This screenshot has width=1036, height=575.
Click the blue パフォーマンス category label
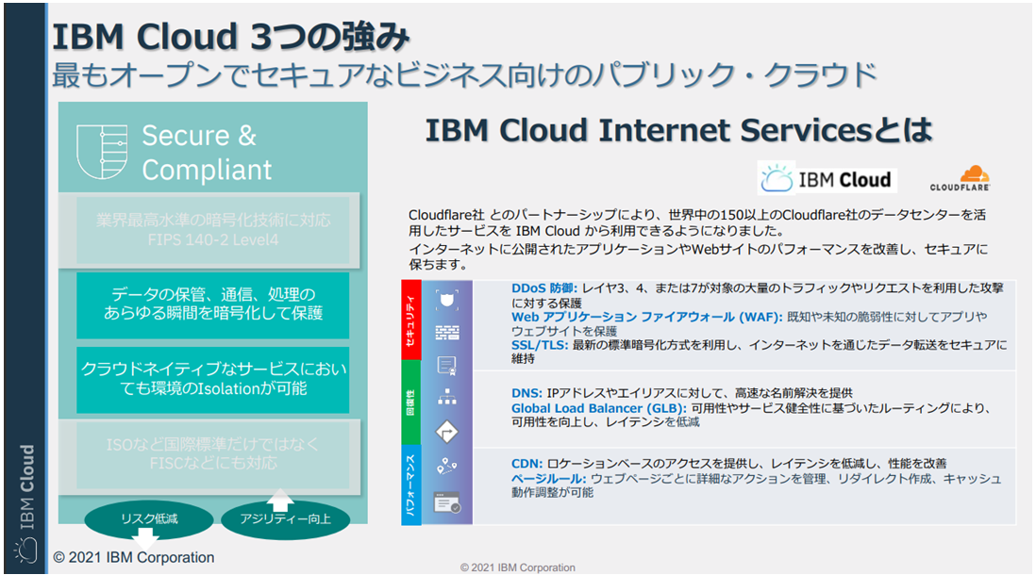coord(411,485)
